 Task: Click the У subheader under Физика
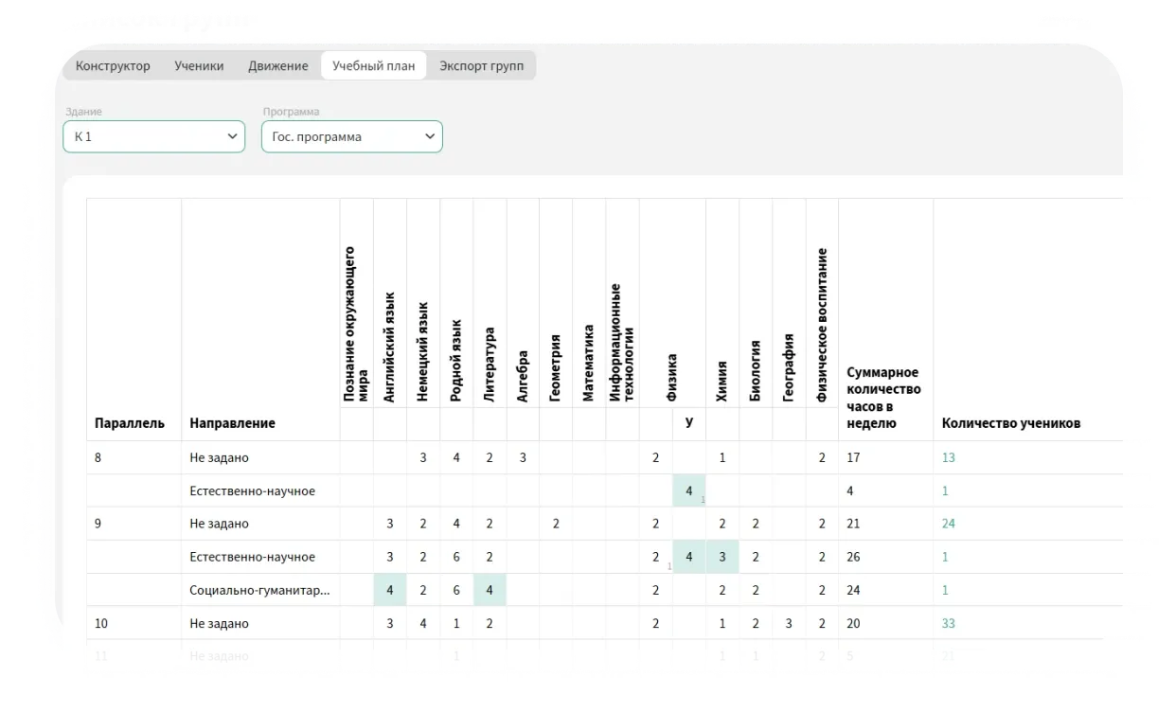[689, 423]
